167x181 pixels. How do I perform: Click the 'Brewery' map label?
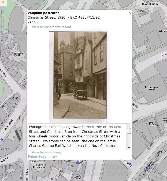click(5, 149)
